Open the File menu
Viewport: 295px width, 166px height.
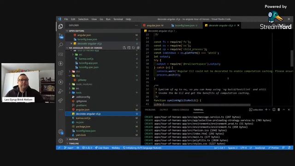66,19
